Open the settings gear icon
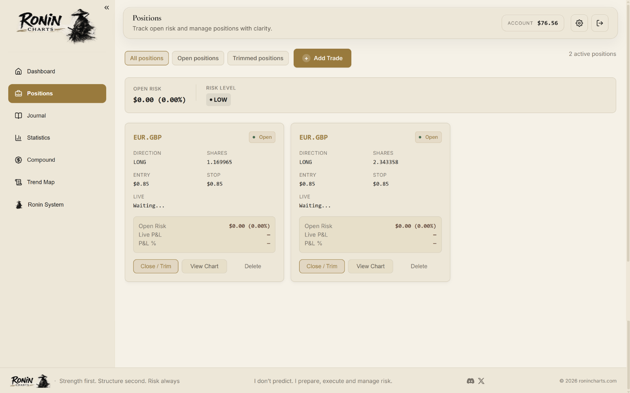The height and width of the screenshot is (393, 630). tap(579, 23)
